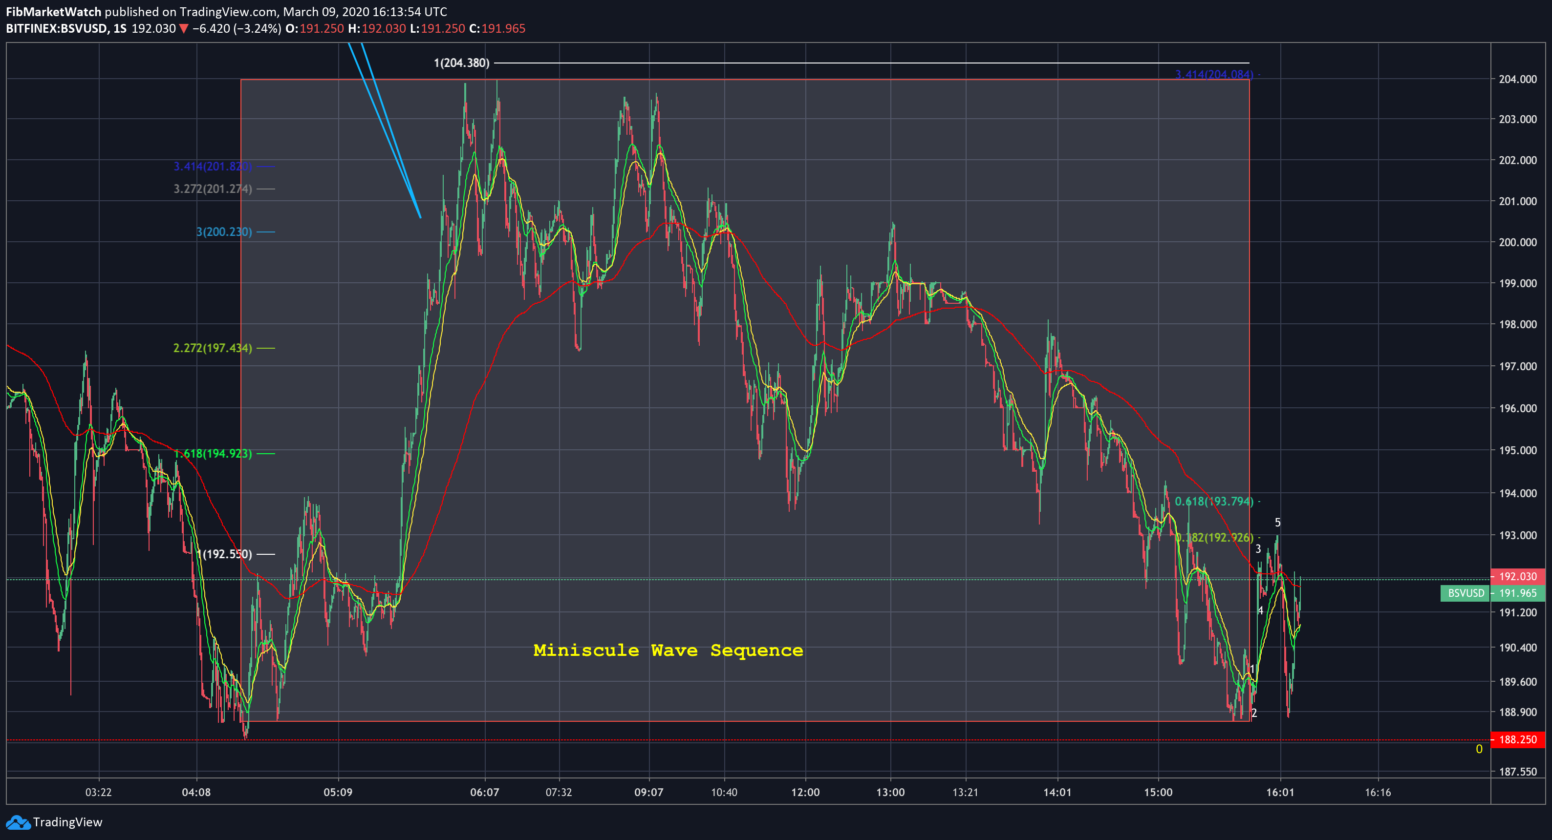Screen dimensions: 1552x840
Task: Click the 03:22 time axis label
Action: (98, 792)
